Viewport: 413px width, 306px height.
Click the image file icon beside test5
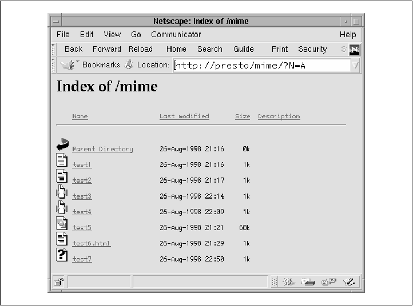pyautogui.click(x=62, y=224)
